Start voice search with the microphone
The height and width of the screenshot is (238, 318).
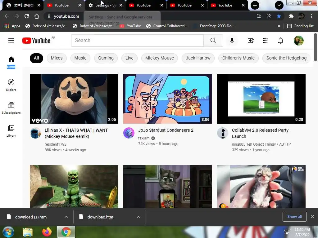coord(232,41)
